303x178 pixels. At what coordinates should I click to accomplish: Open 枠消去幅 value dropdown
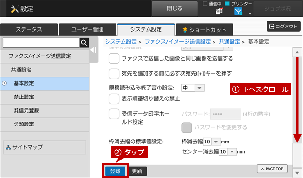click(212, 142)
